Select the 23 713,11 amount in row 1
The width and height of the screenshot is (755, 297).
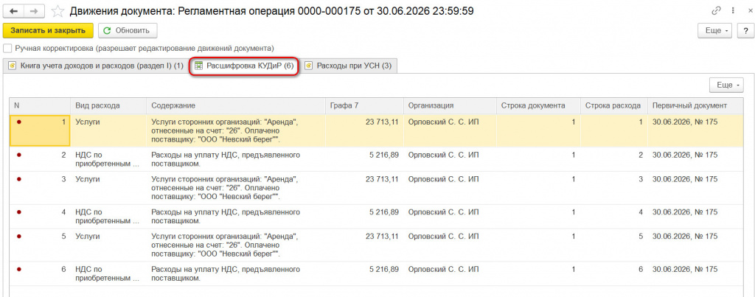click(382, 122)
